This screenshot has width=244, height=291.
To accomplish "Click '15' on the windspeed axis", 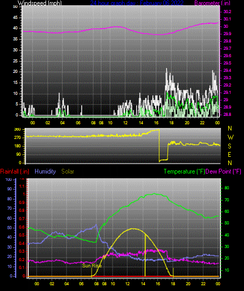I will [15, 83].
